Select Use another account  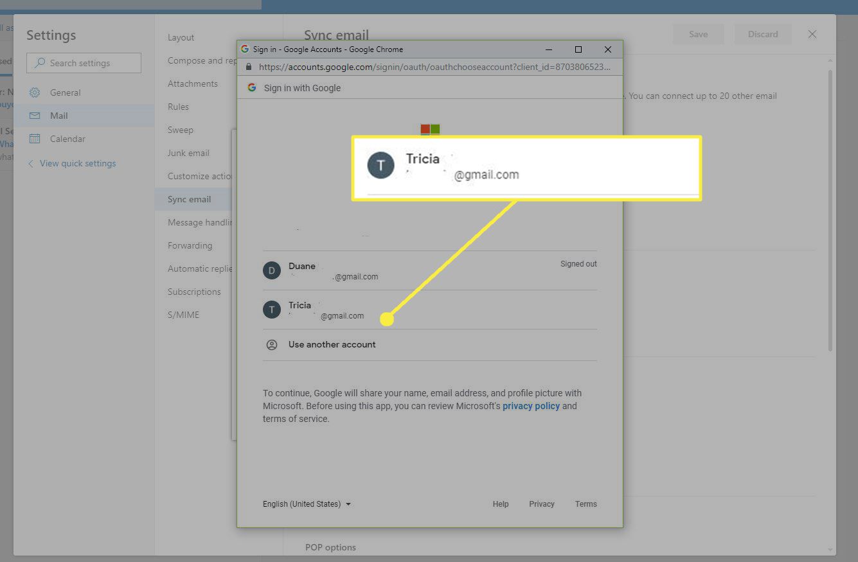click(429, 345)
